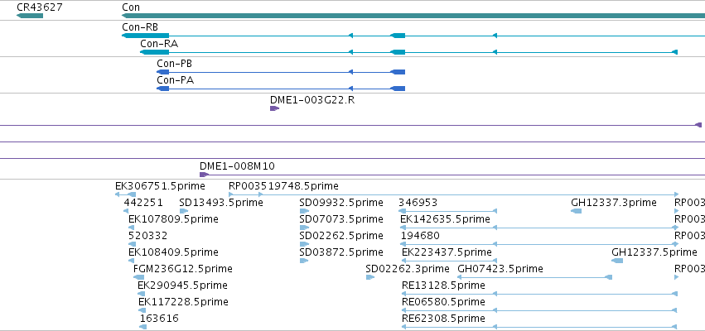The width and height of the screenshot is (705, 331).
Task: Click the Con-PA right exon block
Action: (x=398, y=89)
